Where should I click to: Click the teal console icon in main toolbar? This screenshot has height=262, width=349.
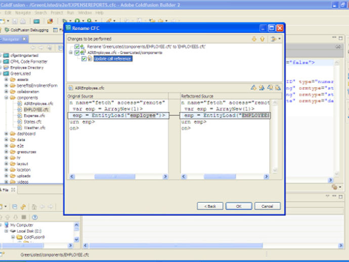click(36, 21)
